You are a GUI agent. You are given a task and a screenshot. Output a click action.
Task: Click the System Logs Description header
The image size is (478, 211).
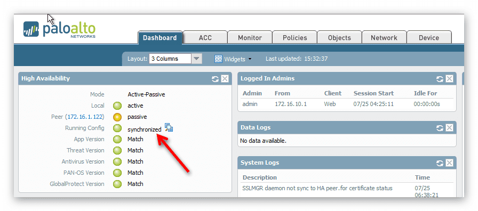[259, 177]
